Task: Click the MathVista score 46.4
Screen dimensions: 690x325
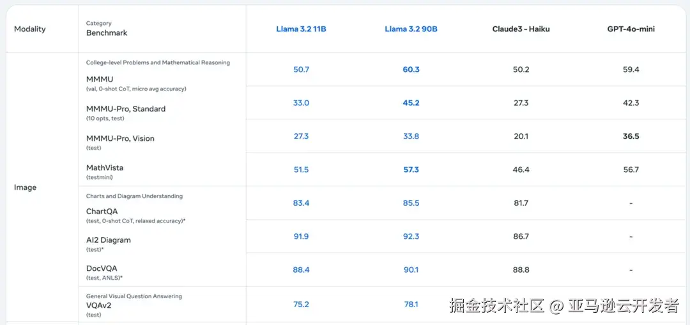Action: 521,170
